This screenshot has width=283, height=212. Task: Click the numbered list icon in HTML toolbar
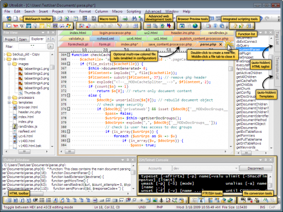pyautogui.click(x=48, y=200)
